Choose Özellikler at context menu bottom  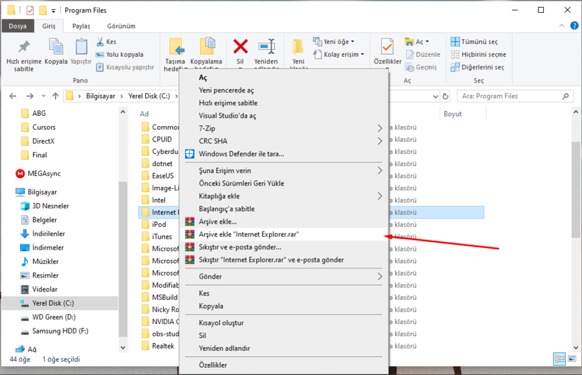click(x=284, y=365)
